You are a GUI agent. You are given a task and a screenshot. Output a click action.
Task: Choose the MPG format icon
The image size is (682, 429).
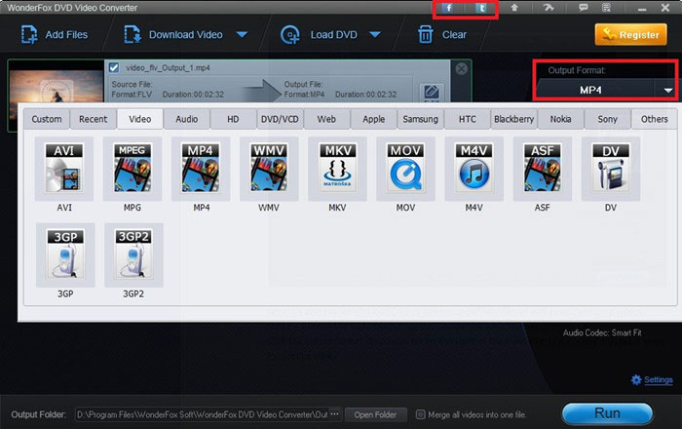[133, 169]
